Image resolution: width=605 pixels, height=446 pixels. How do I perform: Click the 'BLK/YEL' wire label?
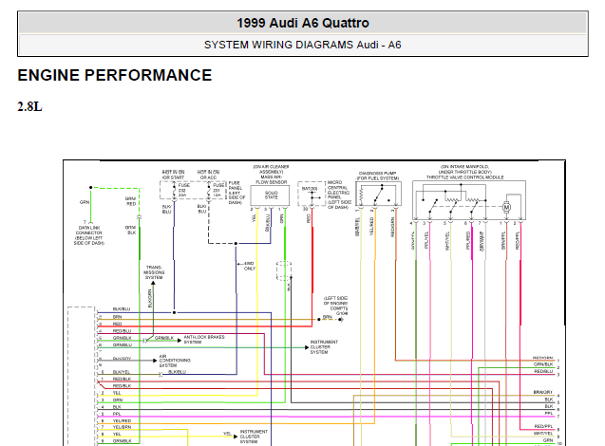[x=122, y=372]
